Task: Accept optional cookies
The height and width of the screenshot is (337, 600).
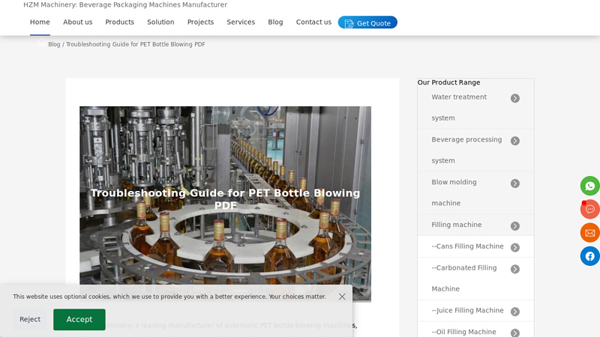Action: point(79,320)
